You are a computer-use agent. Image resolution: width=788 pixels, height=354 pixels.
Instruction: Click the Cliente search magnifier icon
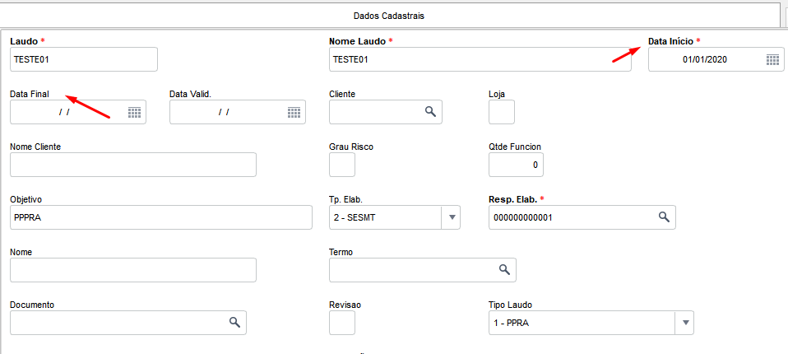tap(430, 112)
